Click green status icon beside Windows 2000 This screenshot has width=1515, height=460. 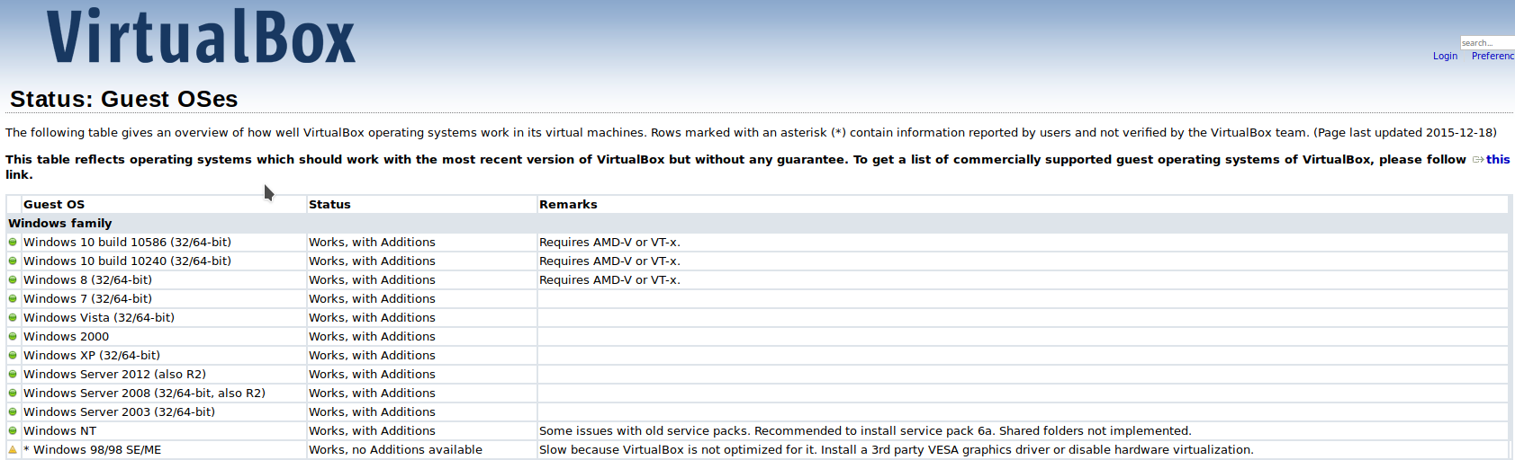pos(13,336)
